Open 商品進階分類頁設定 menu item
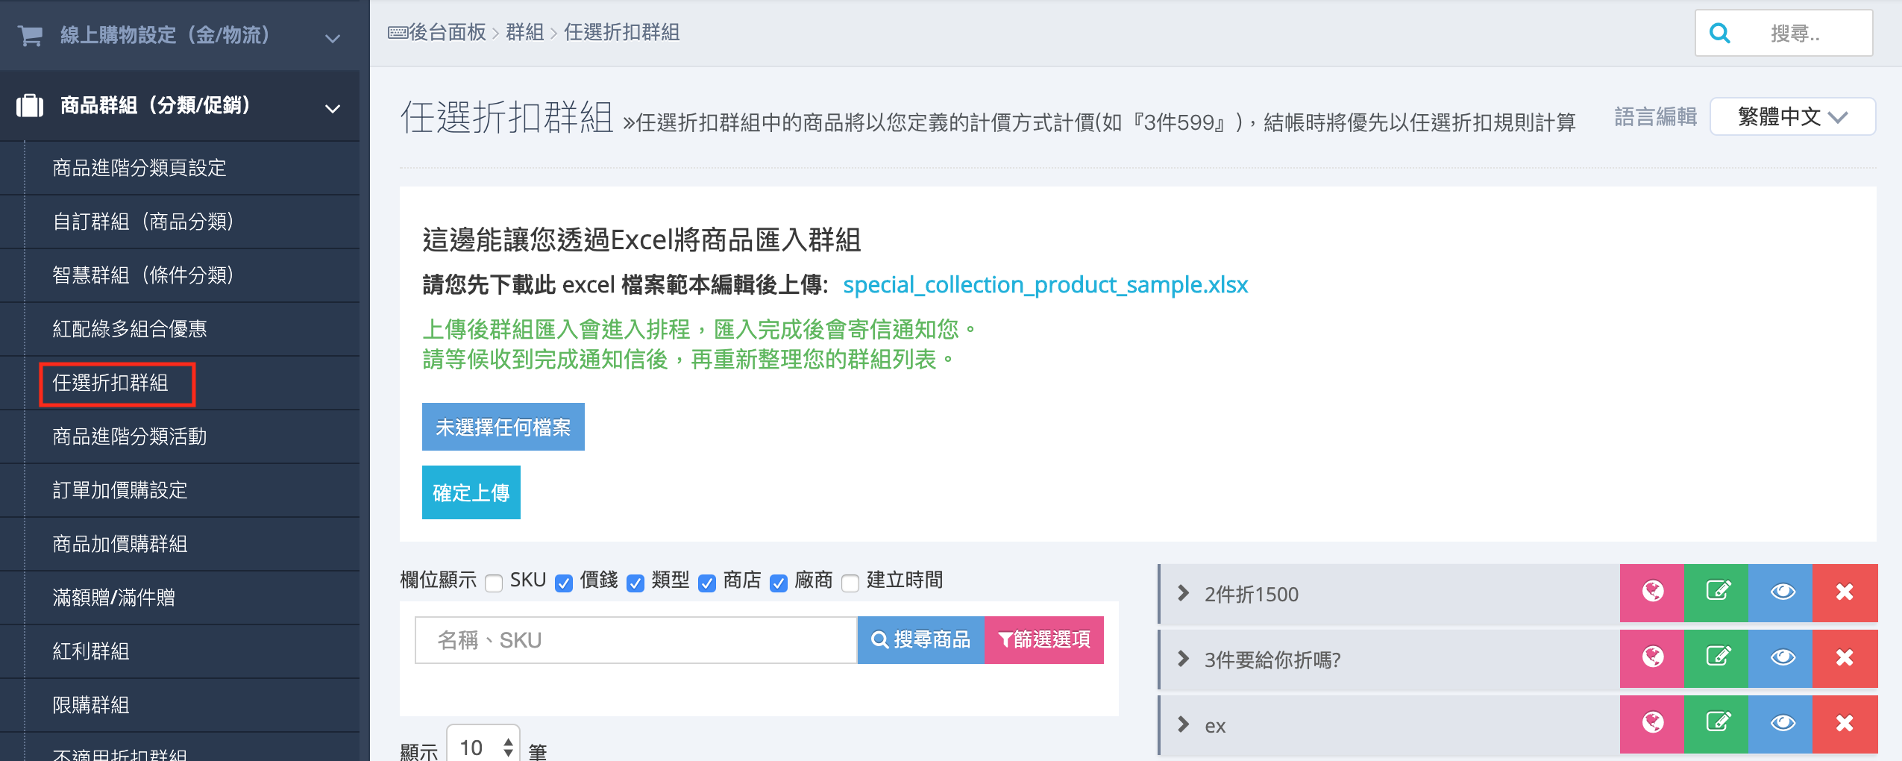The image size is (1902, 761). 139,168
